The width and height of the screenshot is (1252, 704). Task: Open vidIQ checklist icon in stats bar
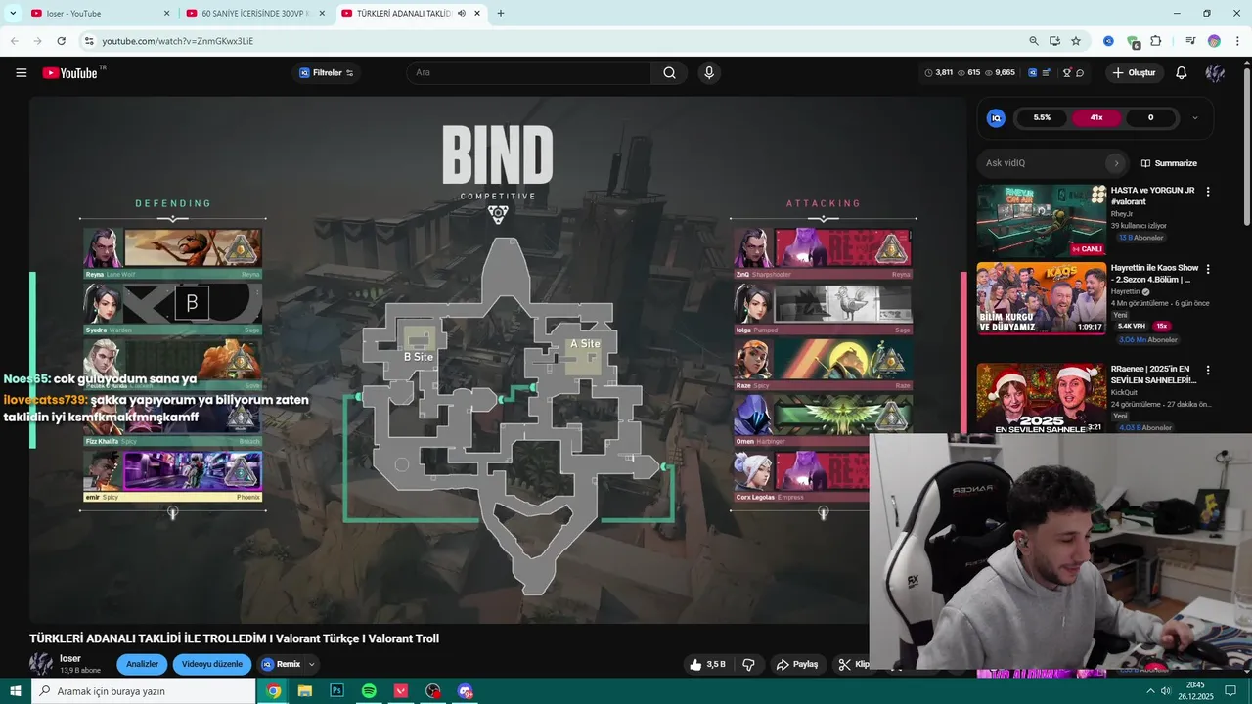[x=1047, y=73]
